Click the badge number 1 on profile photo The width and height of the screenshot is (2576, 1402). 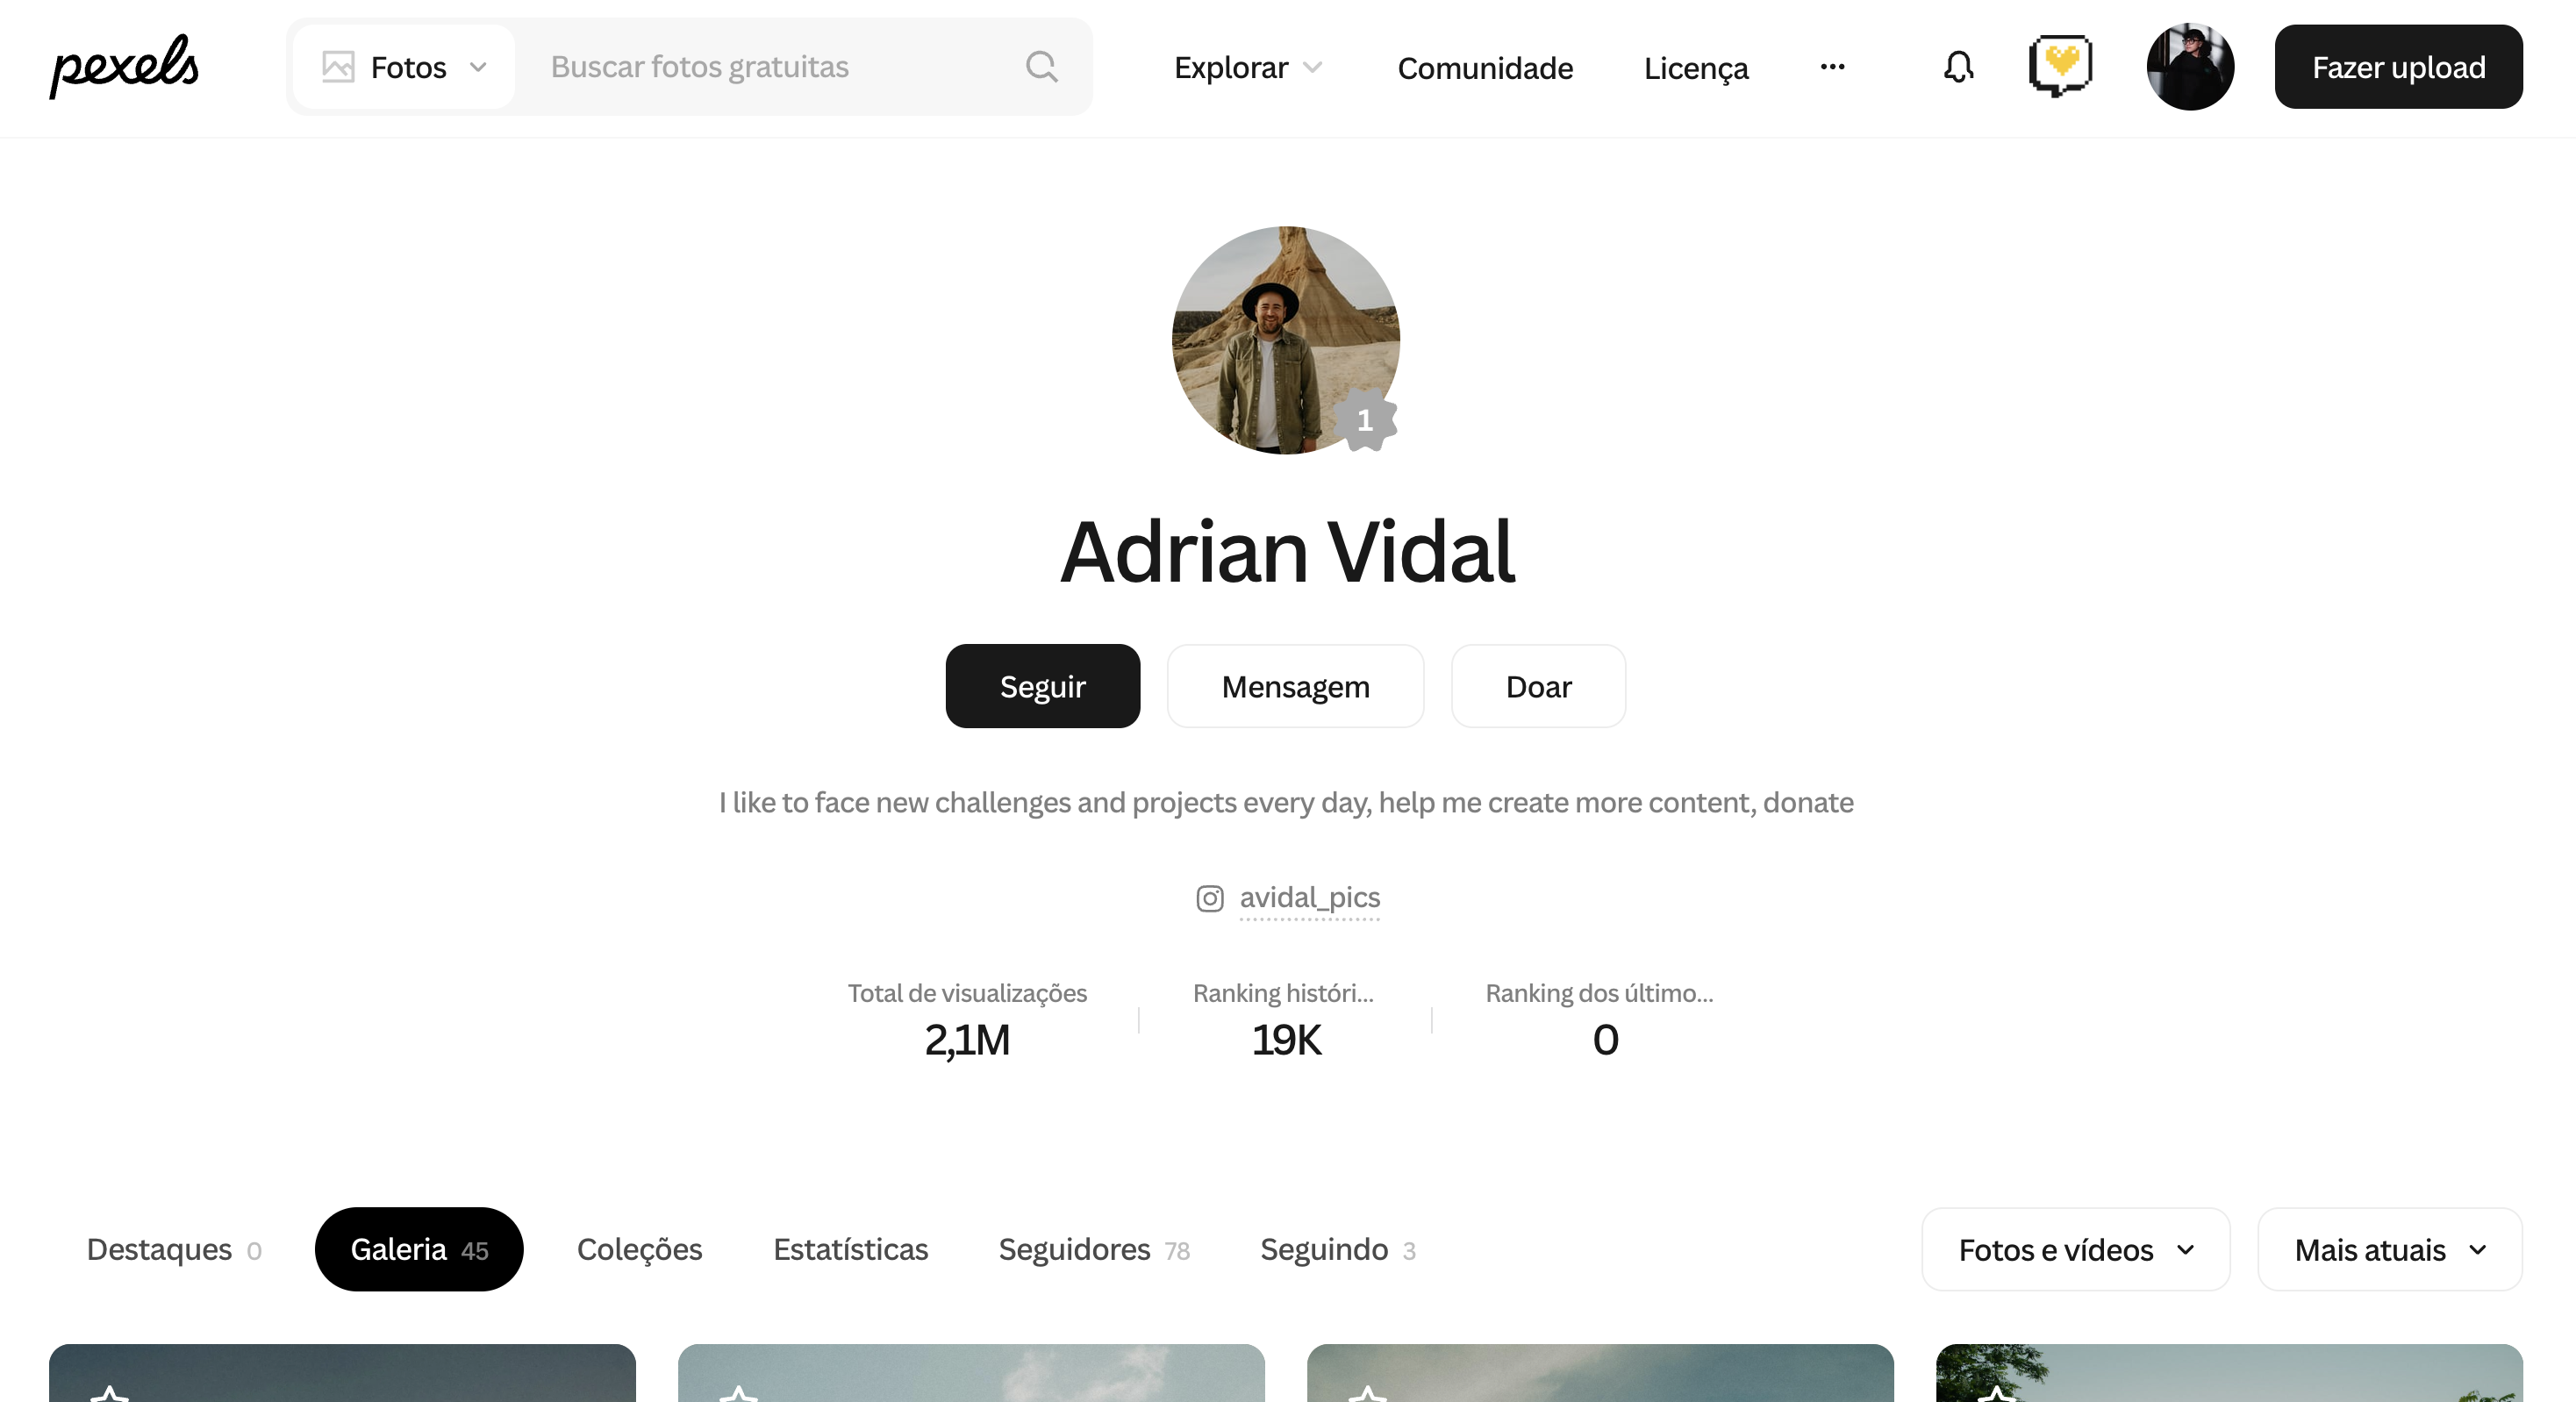[x=1365, y=420]
